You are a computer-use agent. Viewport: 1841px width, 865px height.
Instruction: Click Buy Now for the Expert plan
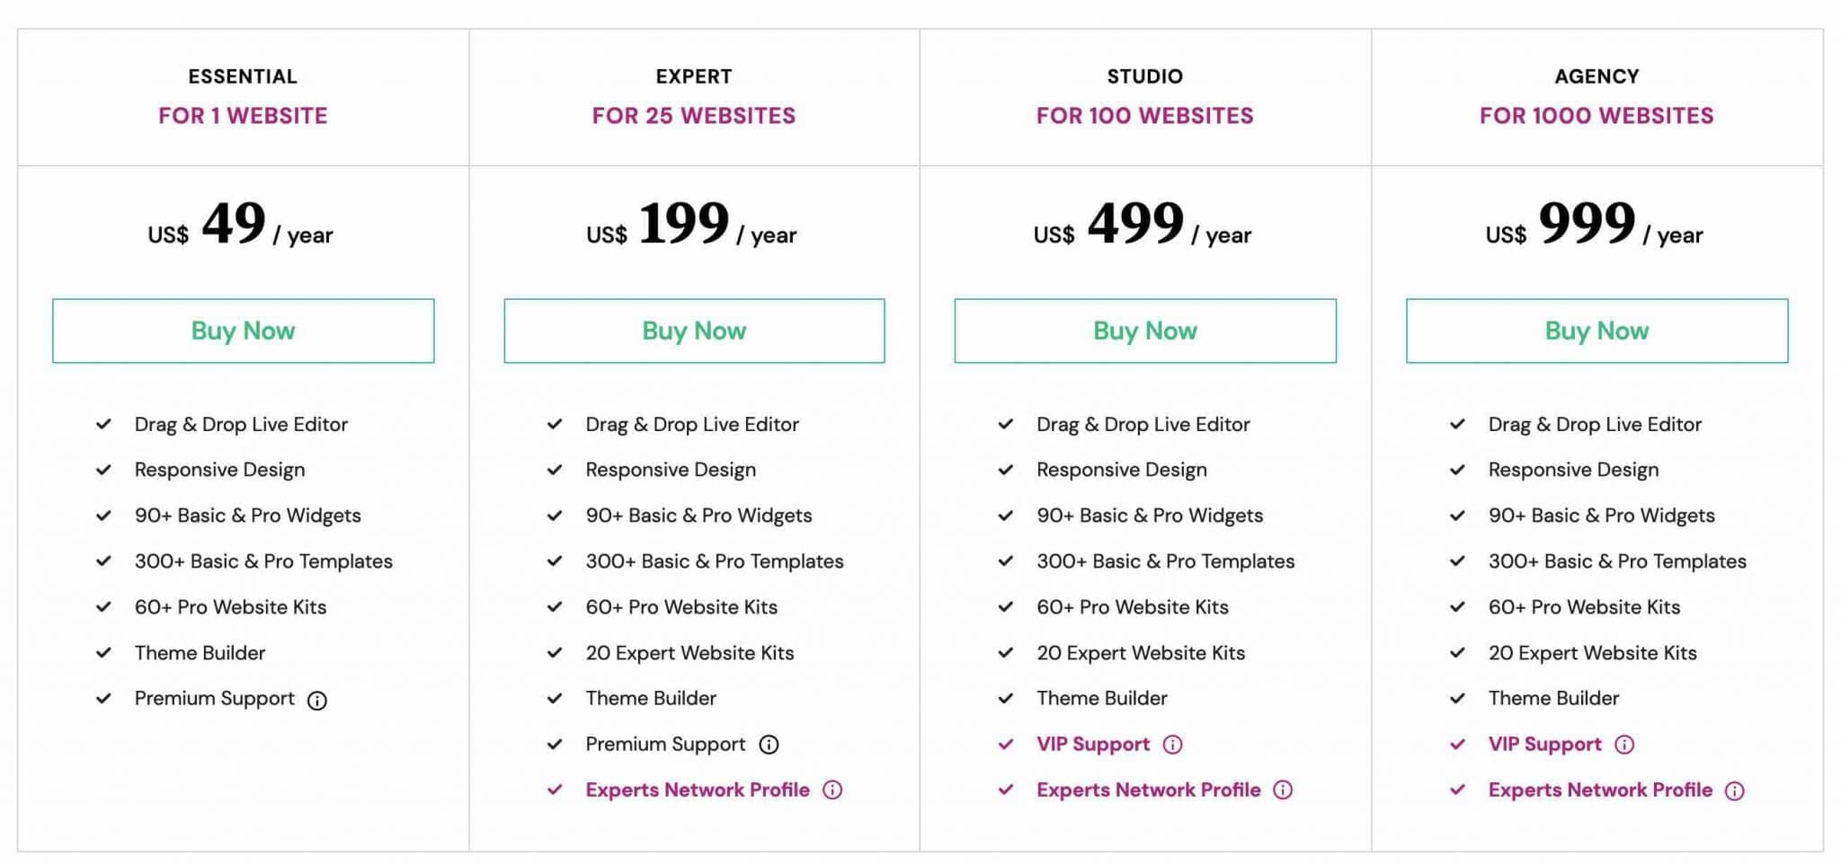tap(694, 331)
